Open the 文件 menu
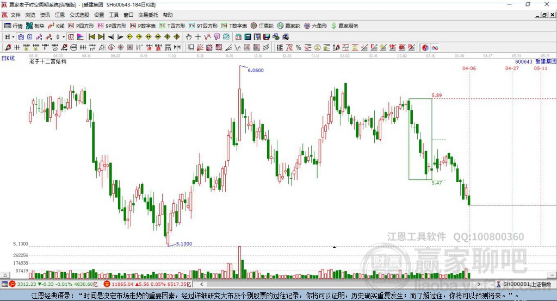Viewport: 557px width, 301px height. (15, 15)
